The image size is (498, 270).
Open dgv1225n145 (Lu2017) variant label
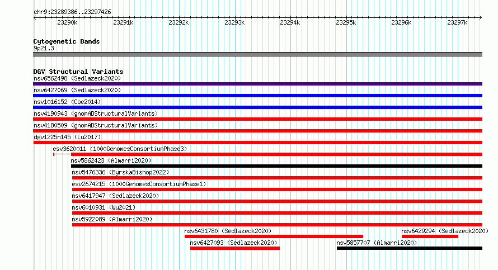tap(67, 137)
